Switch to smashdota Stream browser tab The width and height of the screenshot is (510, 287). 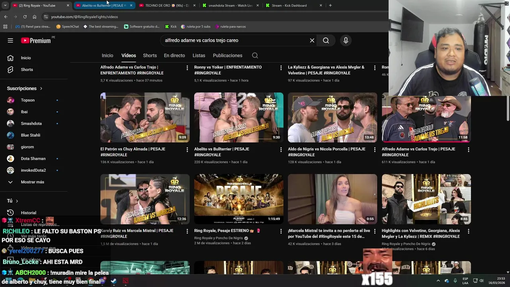[x=230, y=6]
